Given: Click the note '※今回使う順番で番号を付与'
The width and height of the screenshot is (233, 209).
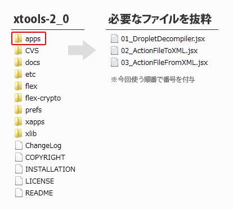Looking at the screenshot, I should (x=153, y=80).
